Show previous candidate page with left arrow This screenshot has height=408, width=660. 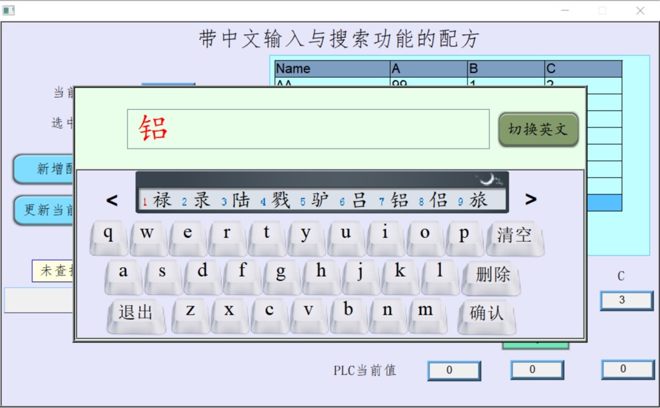(112, 200)
